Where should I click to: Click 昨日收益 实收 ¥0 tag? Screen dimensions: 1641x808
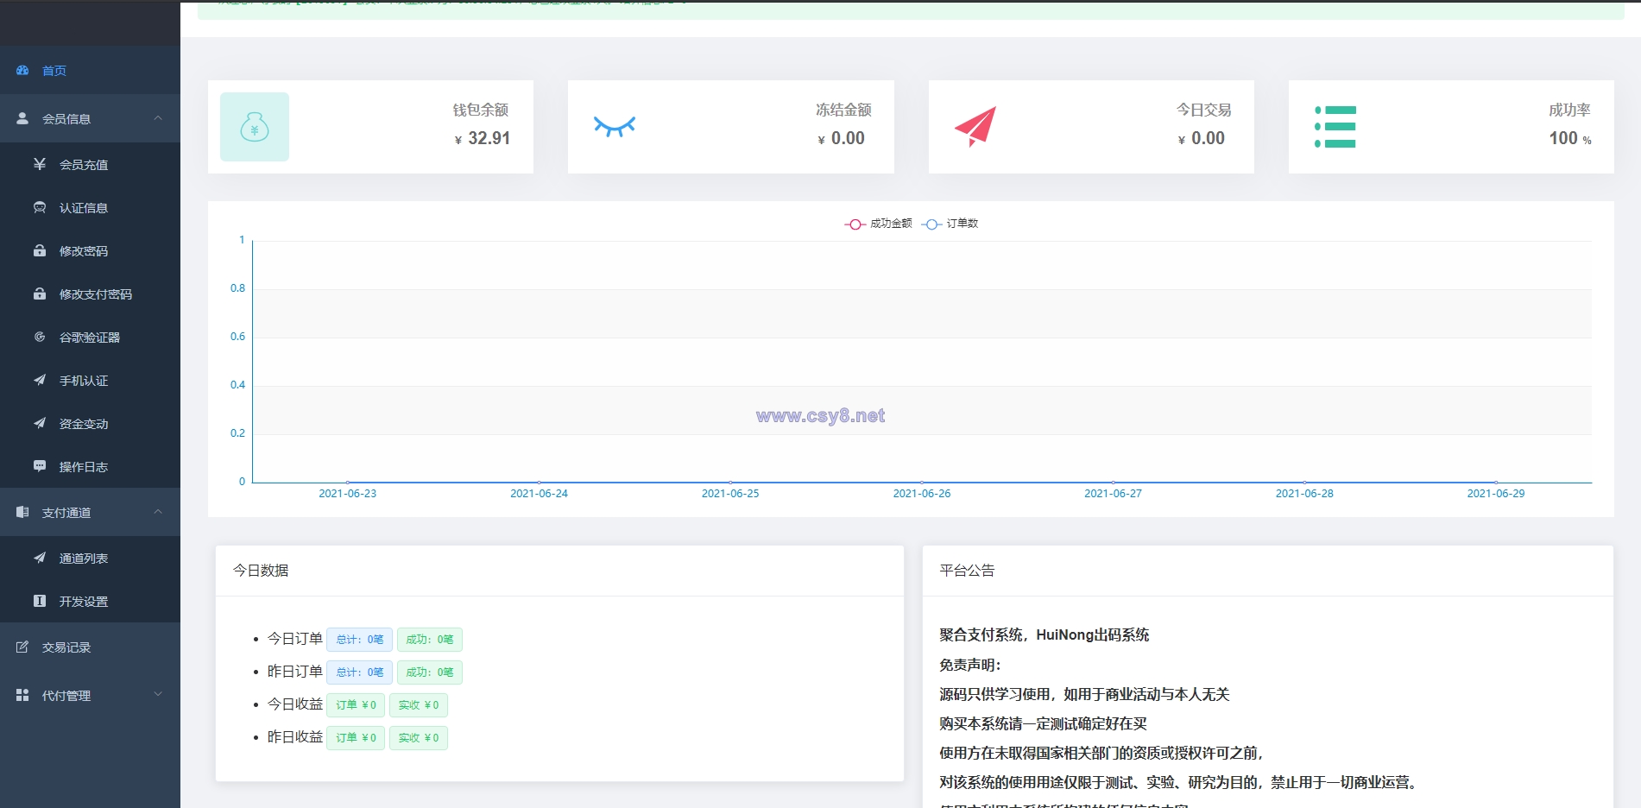point(418,738)
